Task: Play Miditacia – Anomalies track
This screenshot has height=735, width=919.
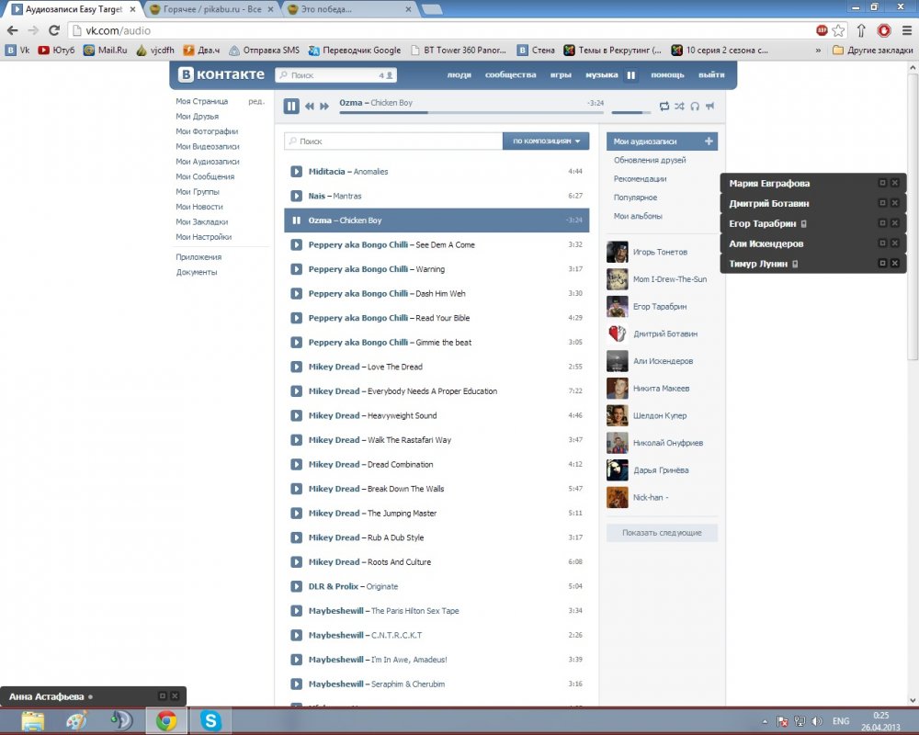Action: (x=297, y=172)
